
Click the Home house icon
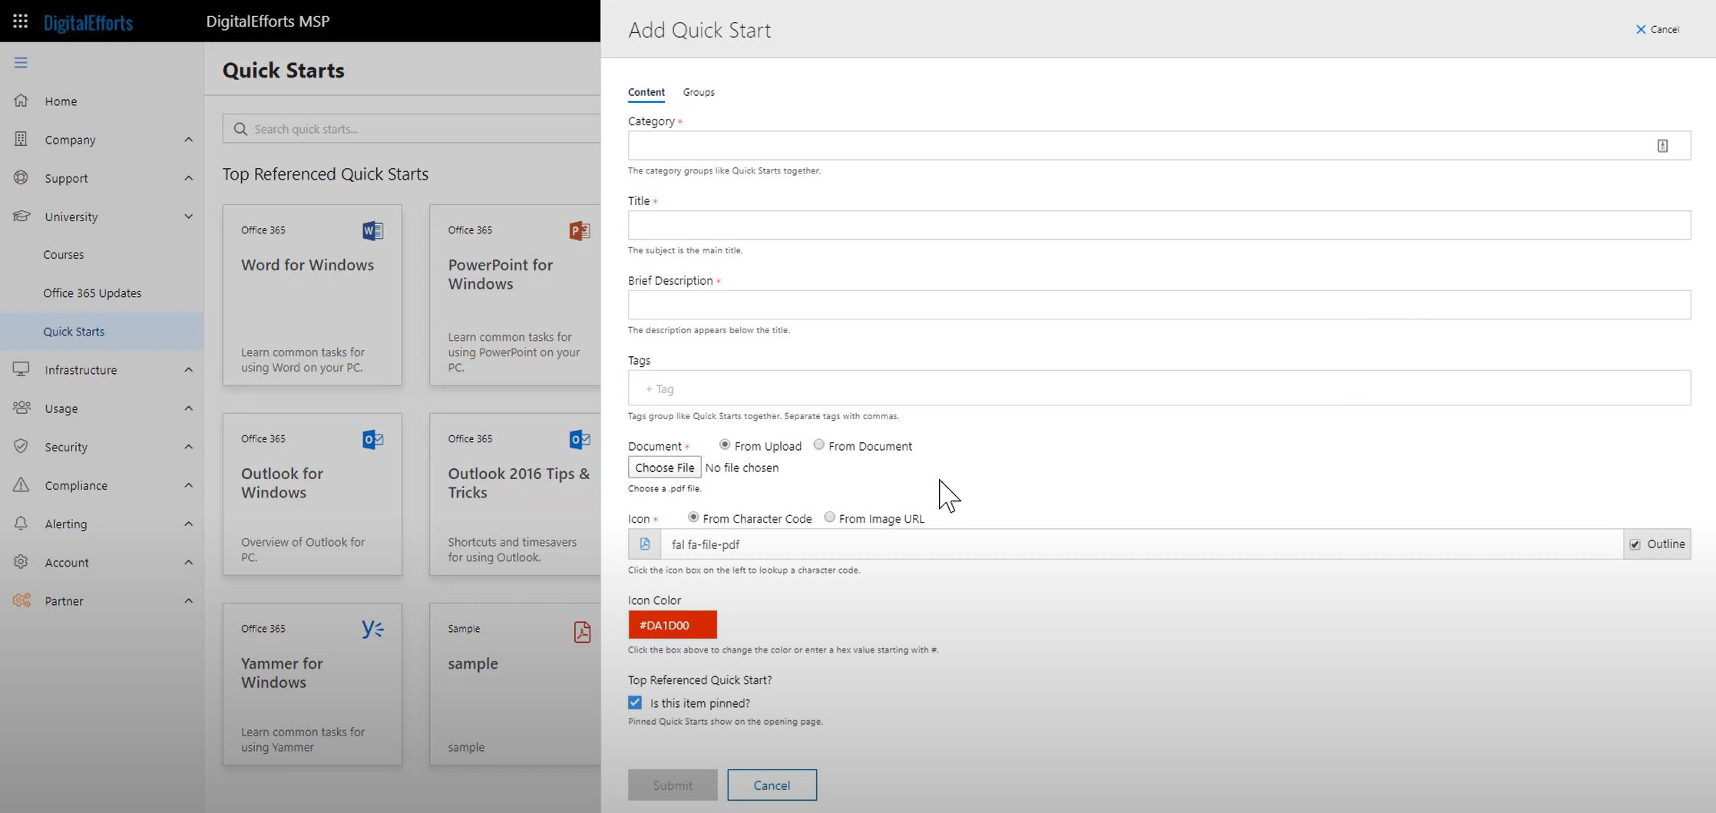[21, 101]
